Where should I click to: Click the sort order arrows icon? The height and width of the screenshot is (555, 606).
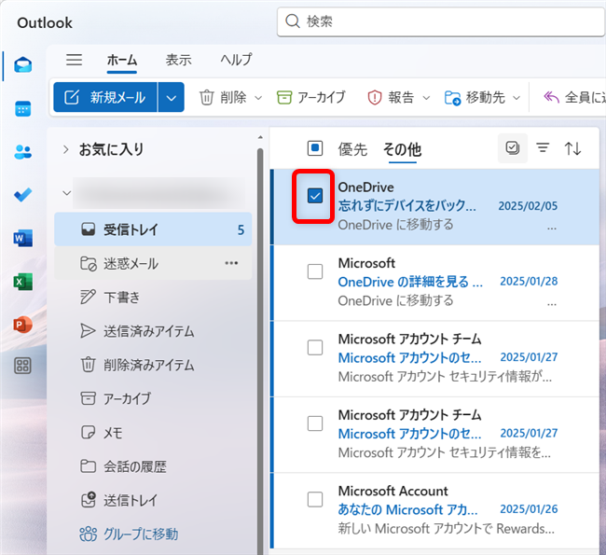(573, 148)
